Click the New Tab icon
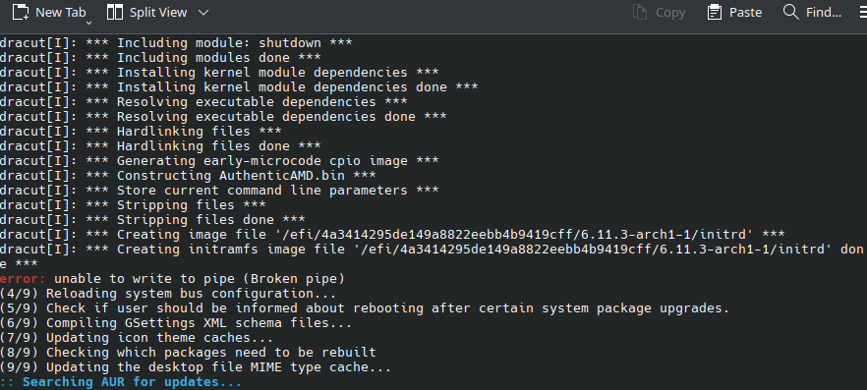The width and height of the screenshot is (867, 390). tap(21, 12)
